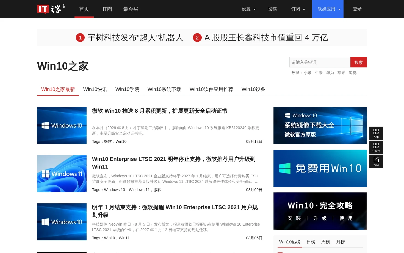
Task: Switch to Win10设备 tab
Action: point(253,89)
